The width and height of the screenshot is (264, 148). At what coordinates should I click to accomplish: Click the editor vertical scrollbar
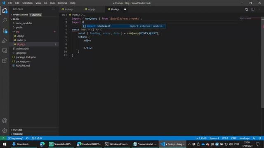(263, 62)
